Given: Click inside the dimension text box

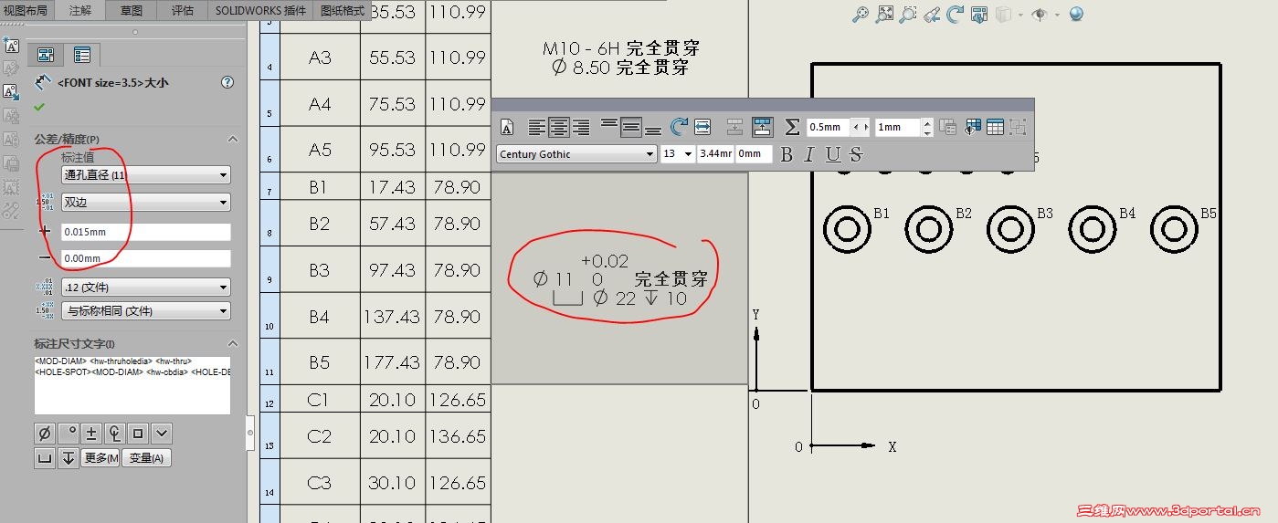Looking at the screenshot, I should click(132, 384).
